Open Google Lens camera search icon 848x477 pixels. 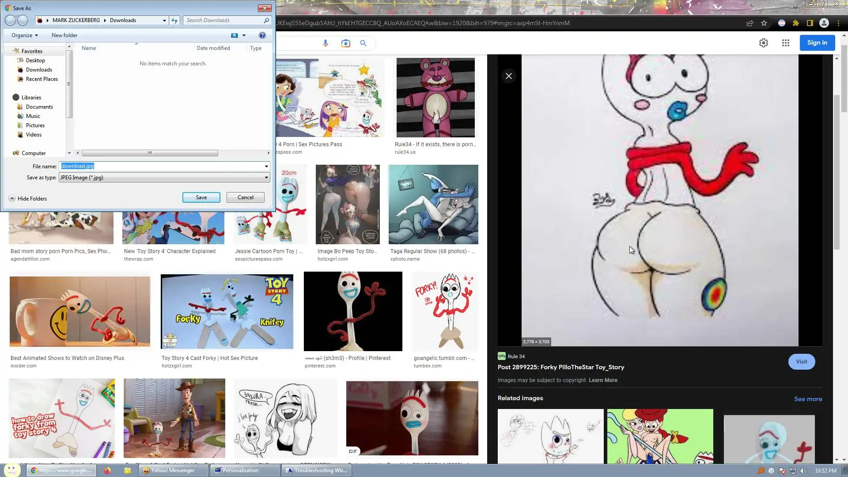point(345,43)
